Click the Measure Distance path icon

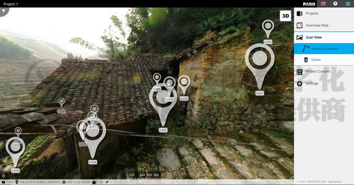[x=306, y=49]
